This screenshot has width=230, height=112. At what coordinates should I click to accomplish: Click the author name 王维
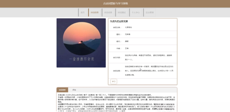127,48
